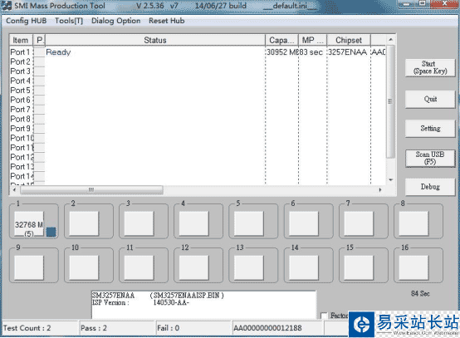This screenshot has width=460, height=338.
Task: Toggle the Factory checkbox
Action: click(324, 316)
